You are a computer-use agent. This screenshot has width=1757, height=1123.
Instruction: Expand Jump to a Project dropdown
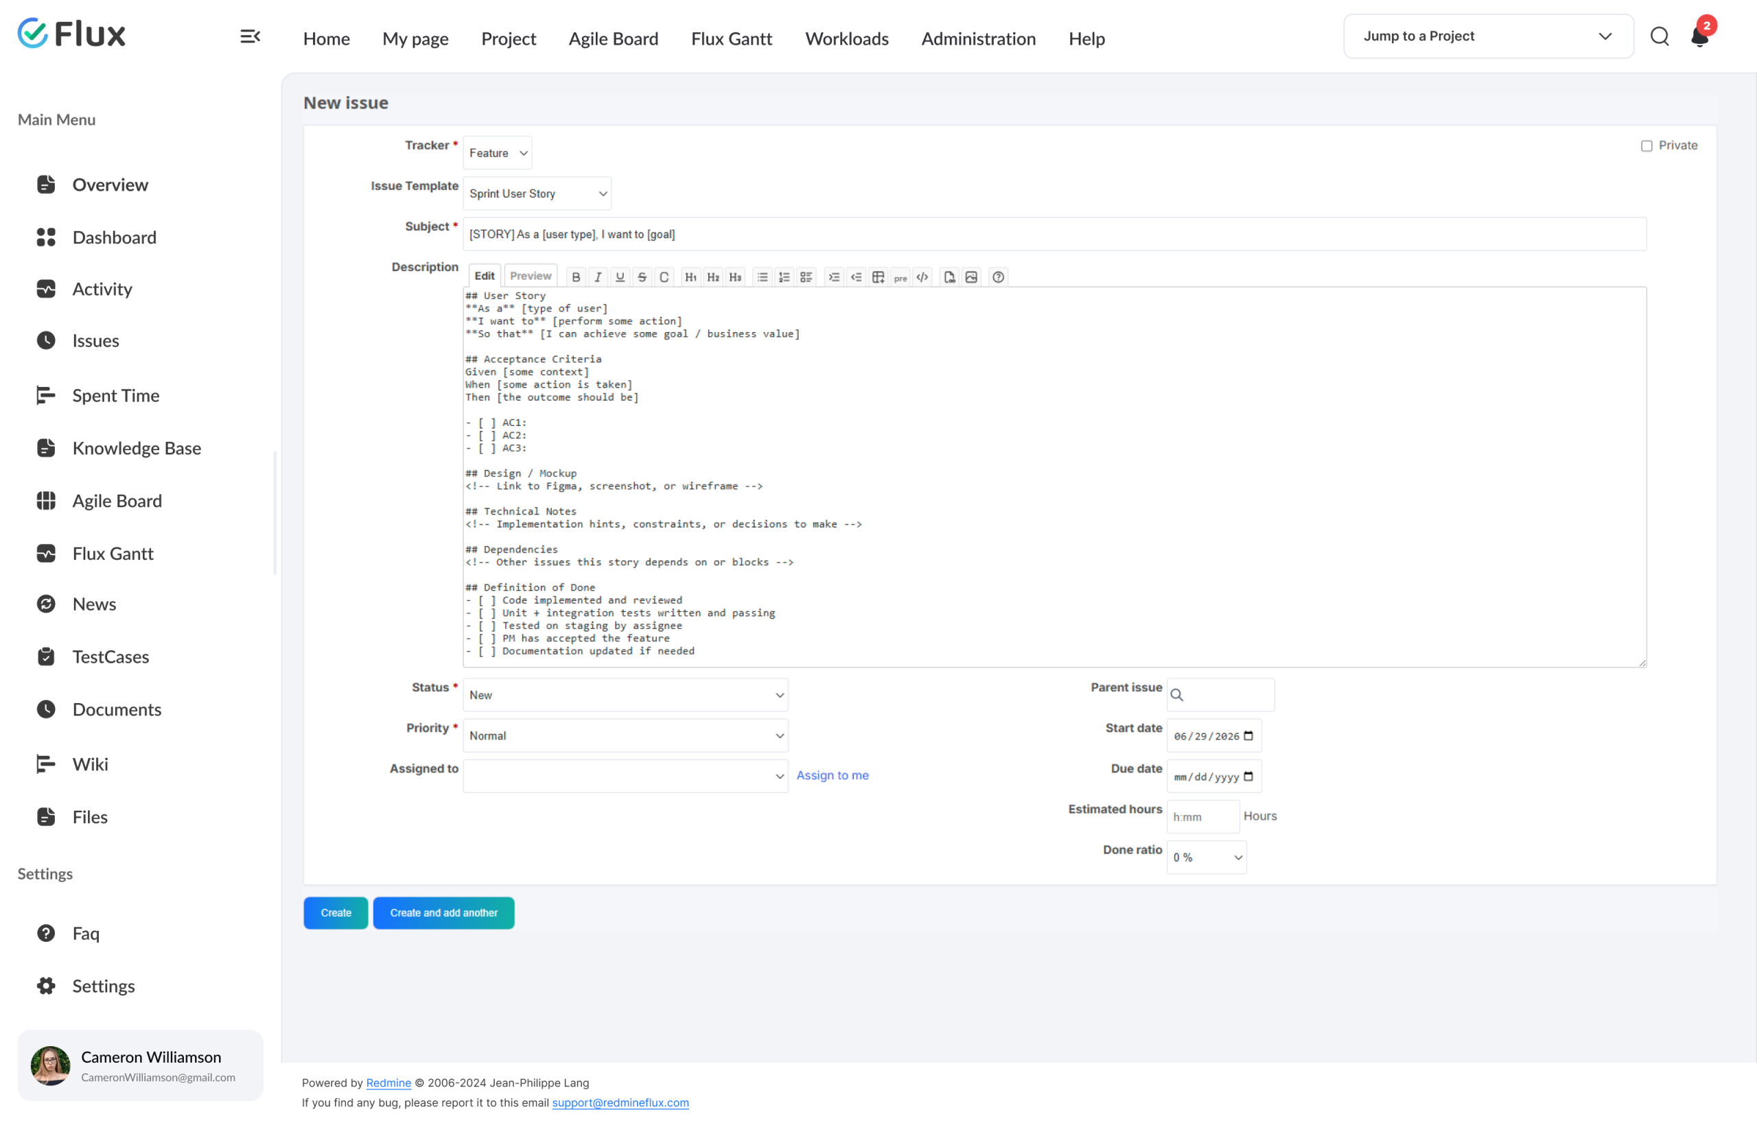pos(1489,36)
